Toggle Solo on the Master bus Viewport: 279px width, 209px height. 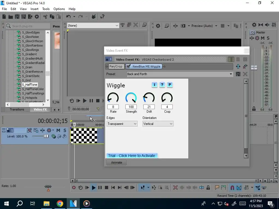[268, 38]
